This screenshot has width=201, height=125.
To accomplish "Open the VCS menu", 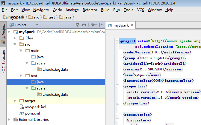I will pyautogui.click(x=140, y=10).
